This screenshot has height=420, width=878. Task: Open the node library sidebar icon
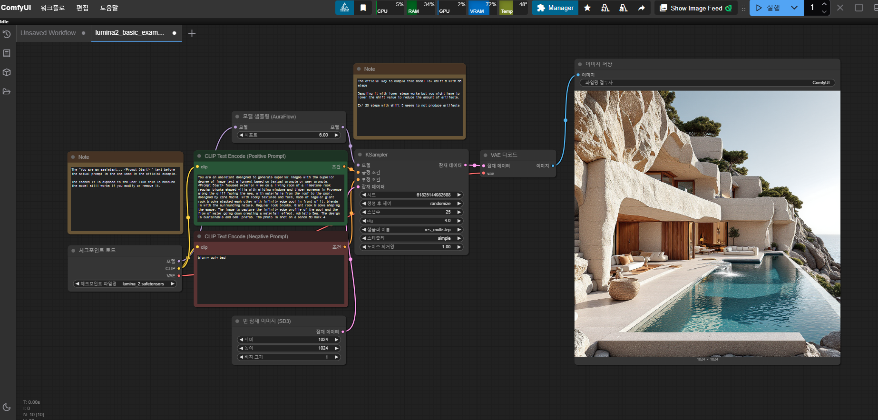(x=7, y=53)
